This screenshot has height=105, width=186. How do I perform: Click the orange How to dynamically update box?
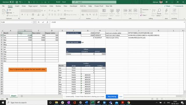[28, 69]
